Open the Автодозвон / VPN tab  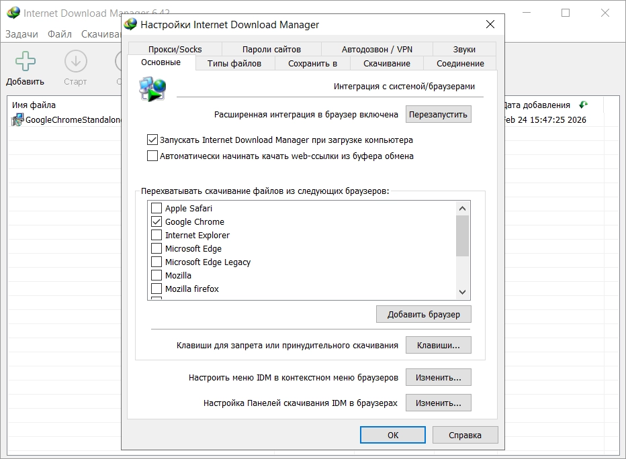(x=377, y=49)
